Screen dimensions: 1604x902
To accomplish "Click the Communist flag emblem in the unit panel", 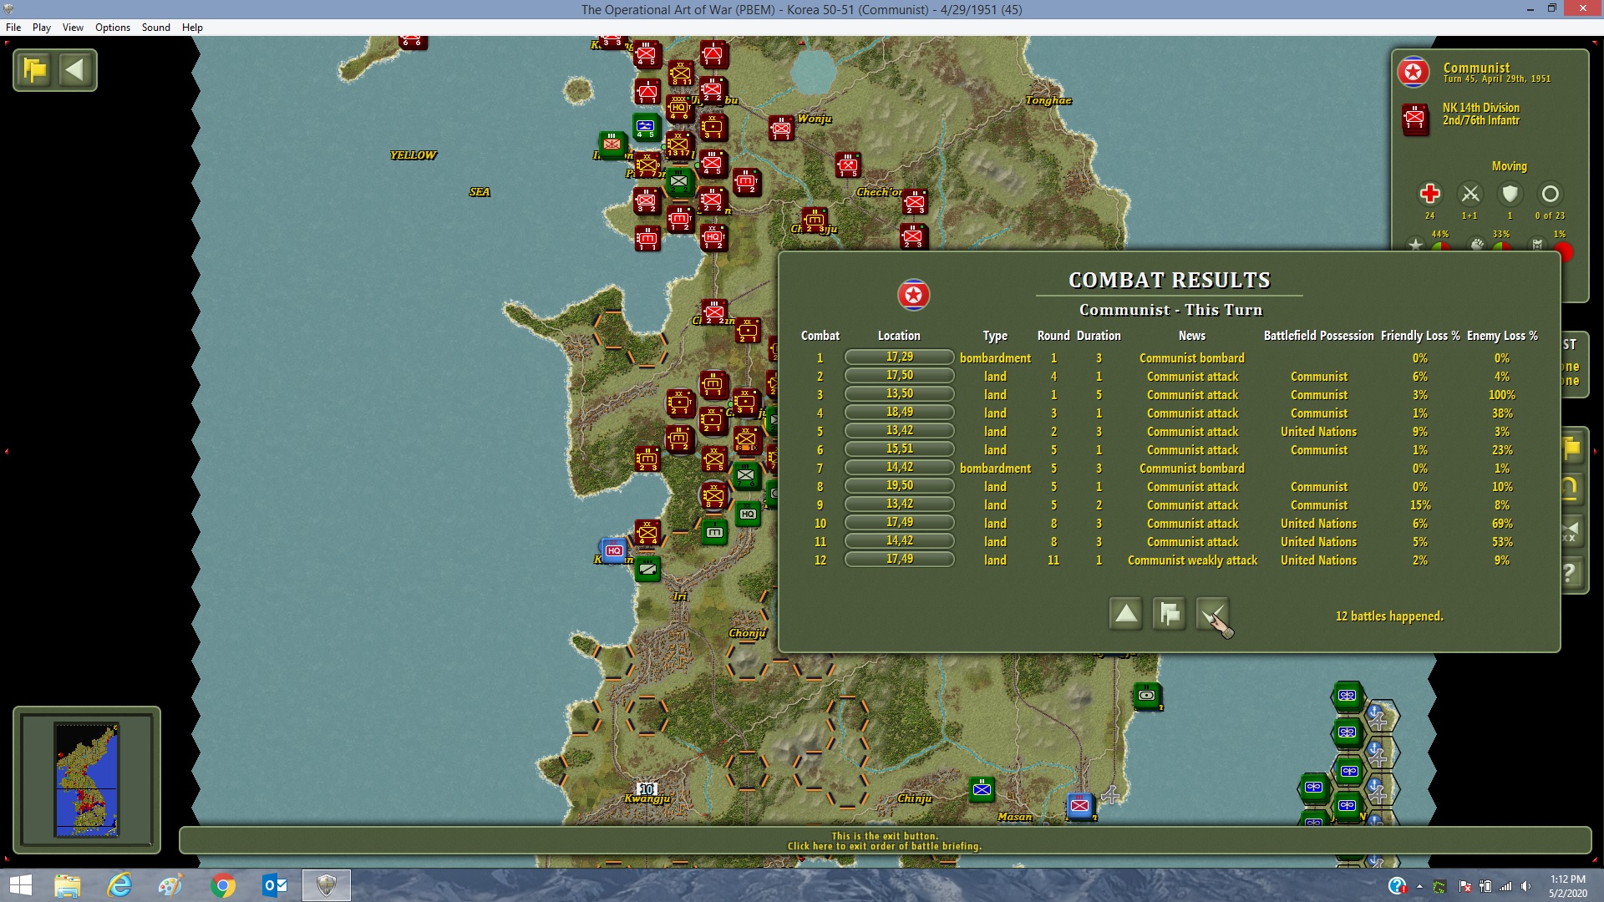I will tap(1414, 73).
